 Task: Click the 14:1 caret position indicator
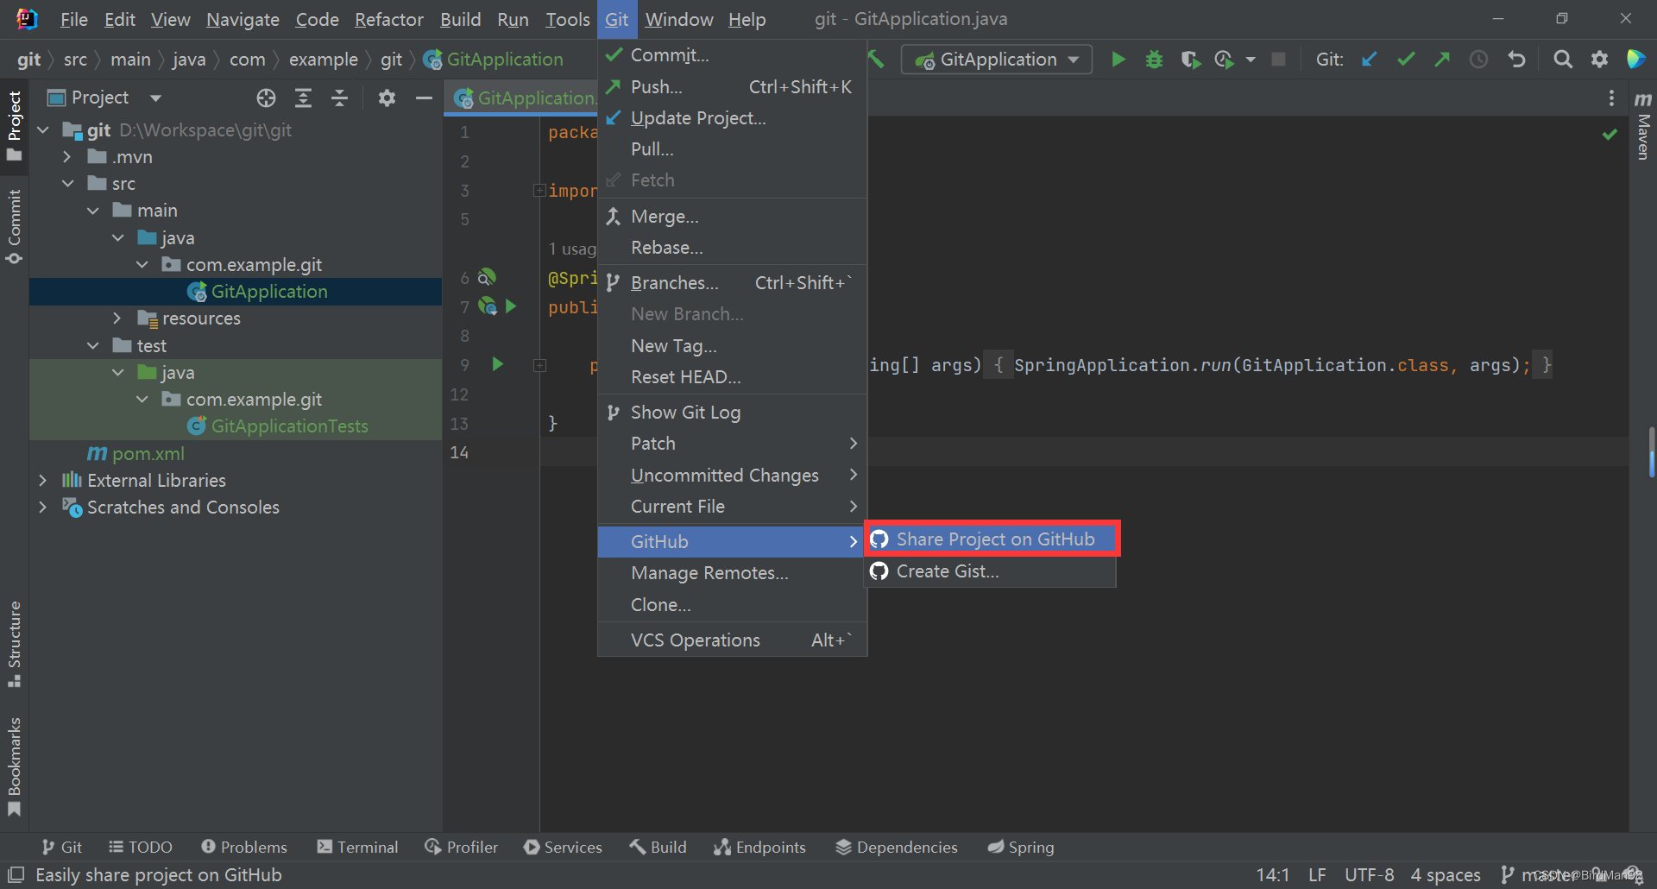tap(1273, 875)
